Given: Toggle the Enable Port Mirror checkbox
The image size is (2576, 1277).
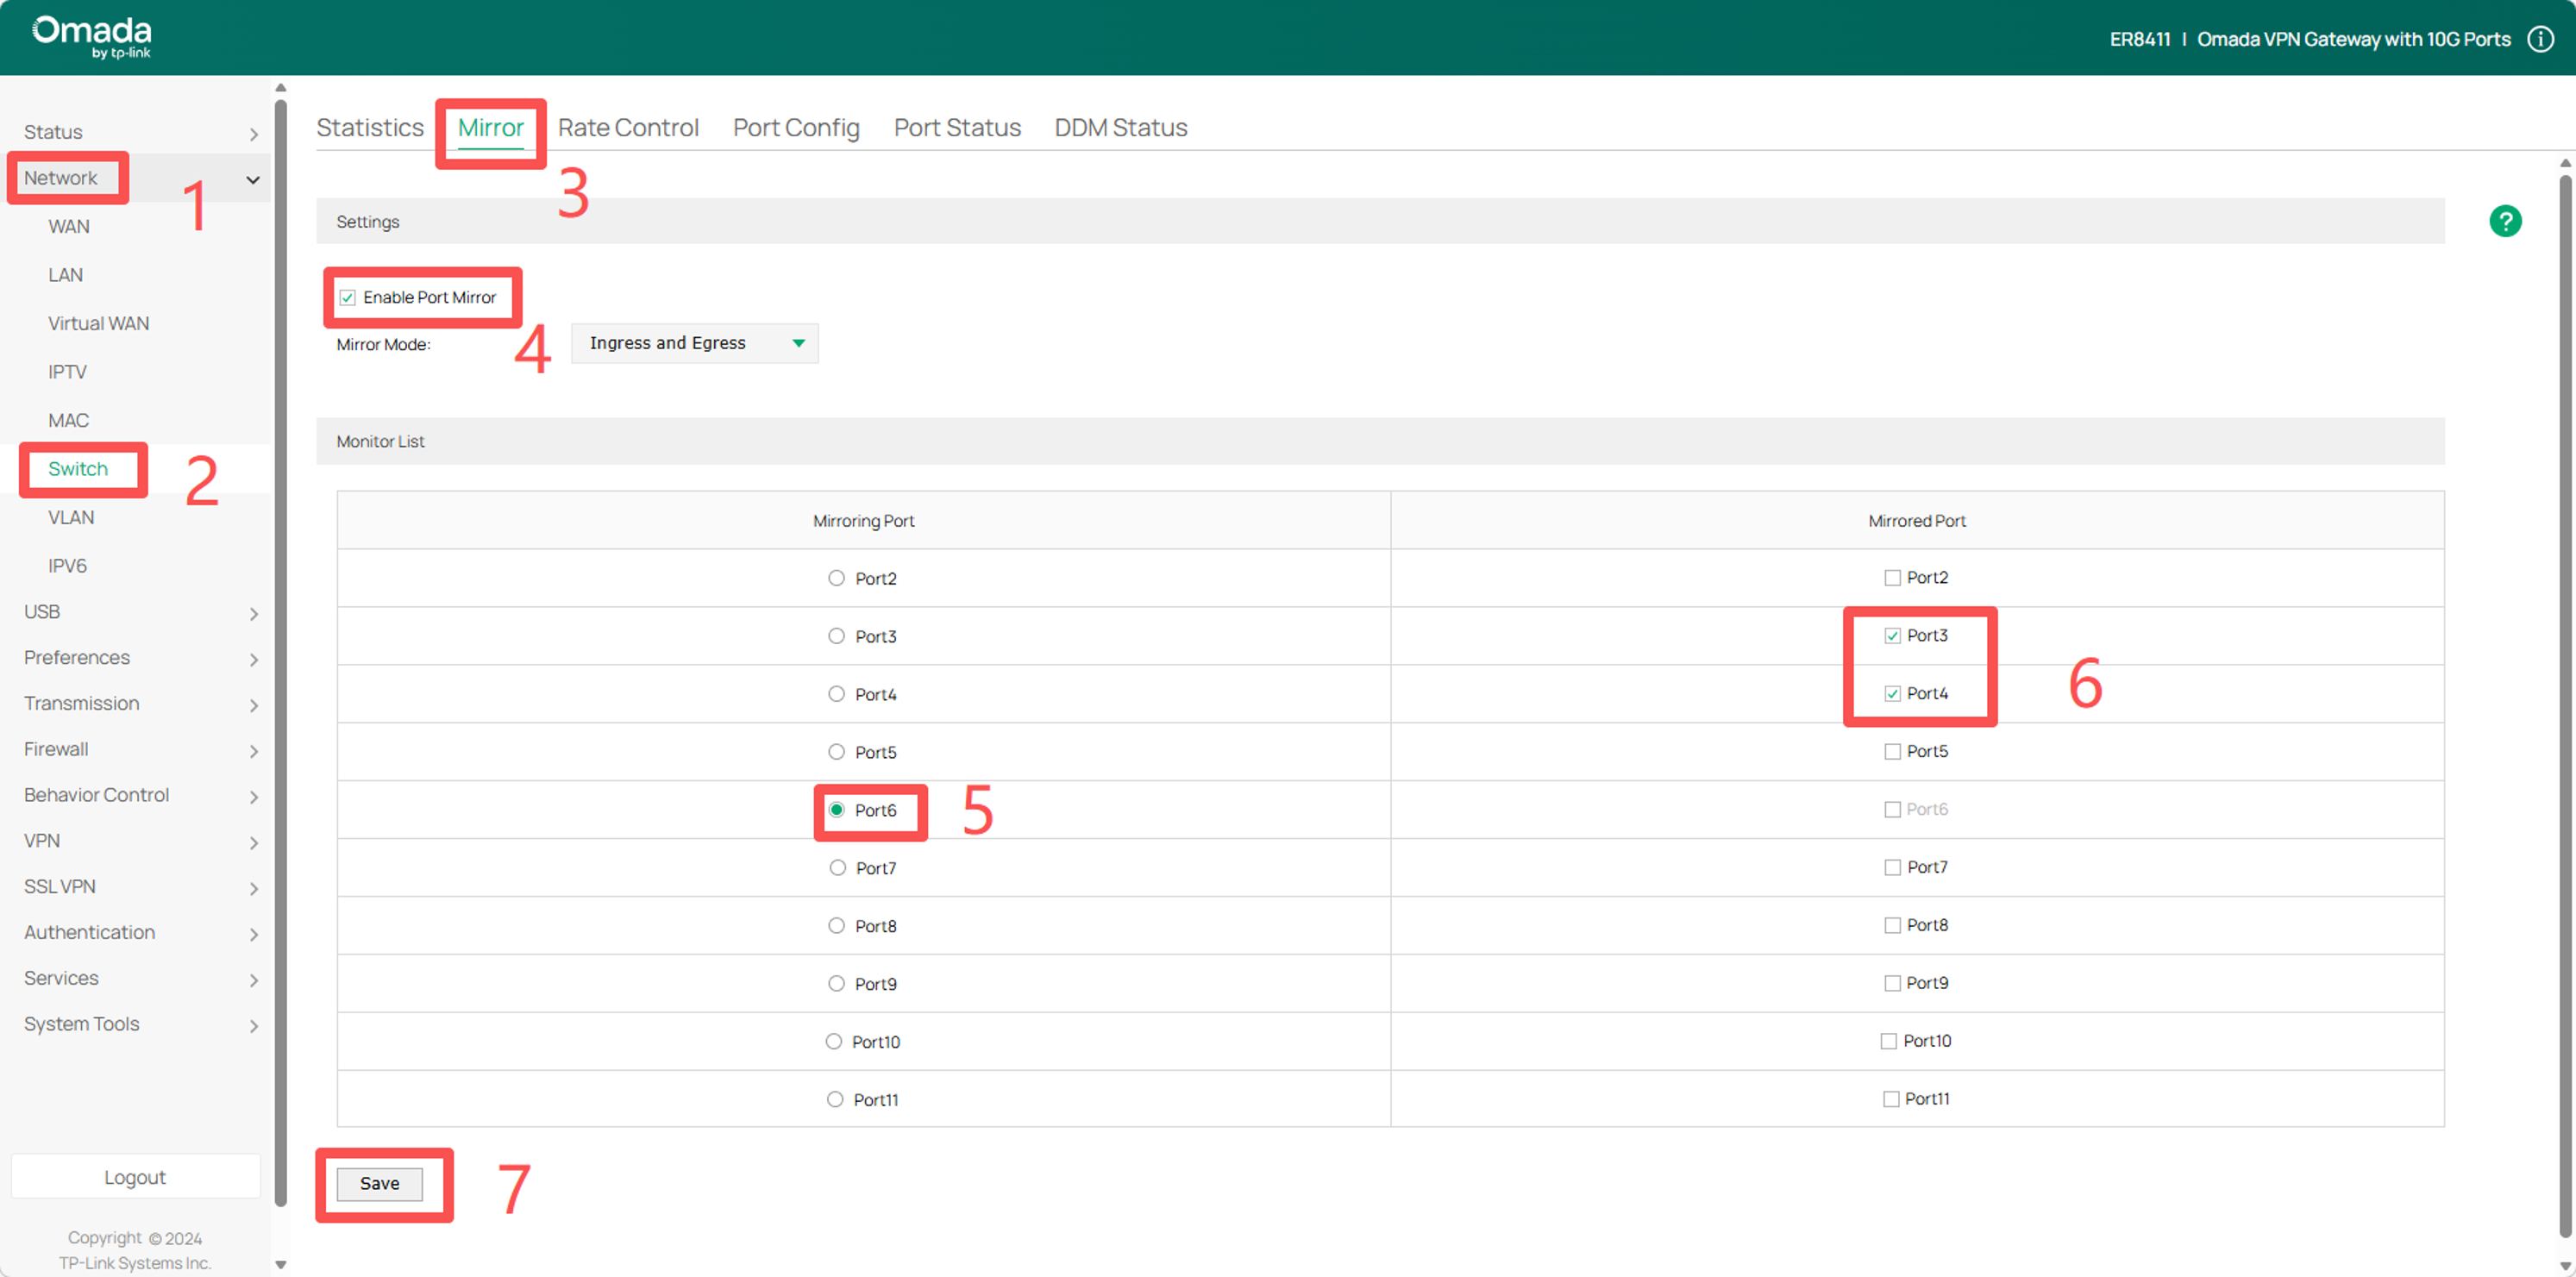Looking at the screenshot, I should click(x=347, y=297).
